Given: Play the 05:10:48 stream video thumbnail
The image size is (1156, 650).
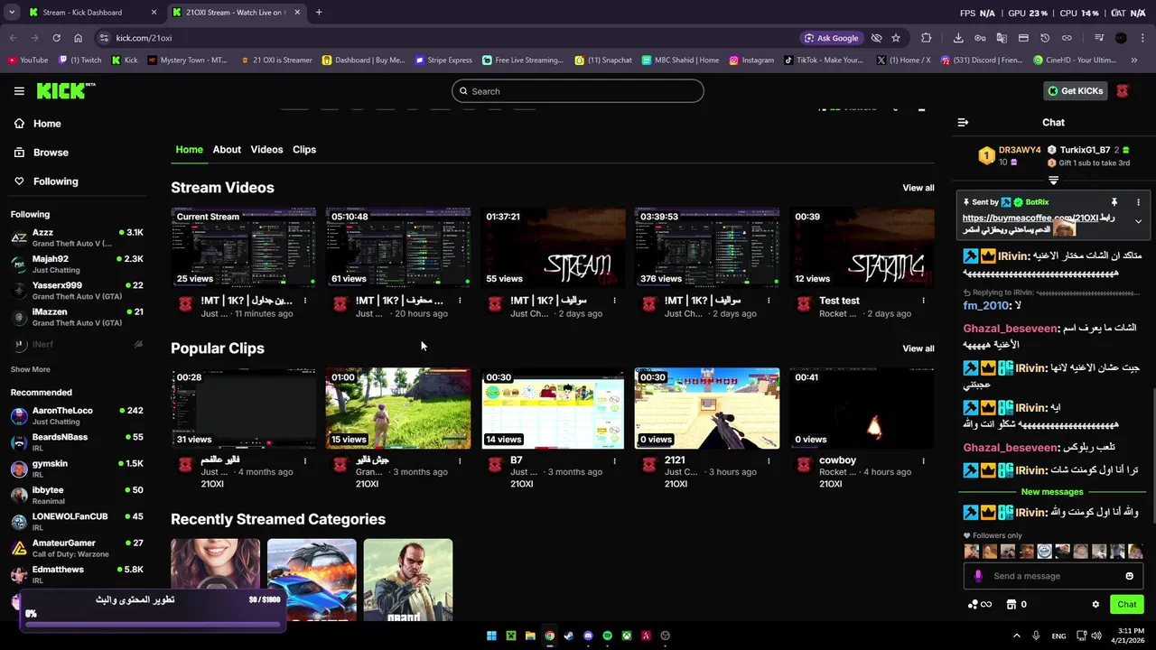Looking at the screenshot, I should coord(398,247).
